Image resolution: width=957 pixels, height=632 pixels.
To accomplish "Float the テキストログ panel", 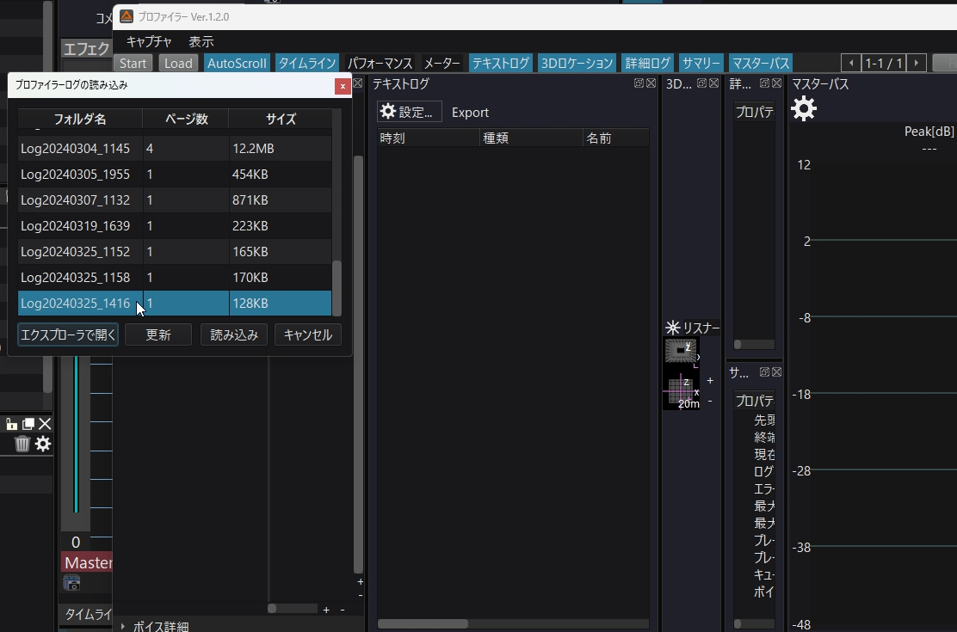I will click(639, 83).
